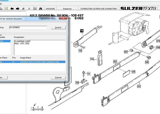Select part callout 03 in drawing
This screenshot has height=114, width=160.
coord(133,72)
